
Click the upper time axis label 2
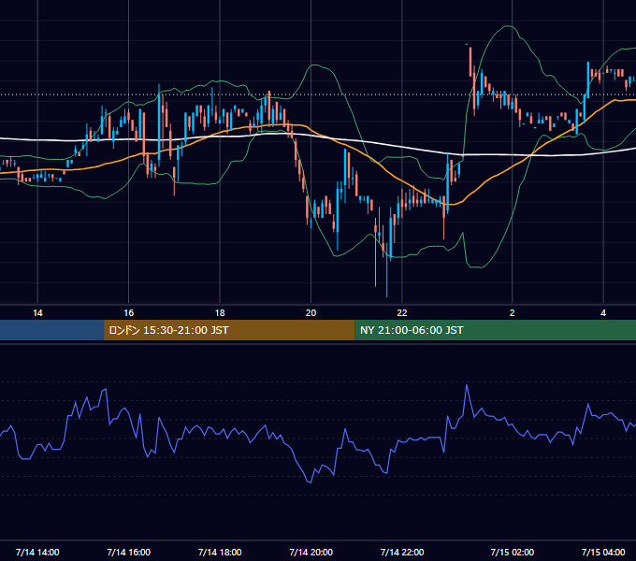coord(512,313)
